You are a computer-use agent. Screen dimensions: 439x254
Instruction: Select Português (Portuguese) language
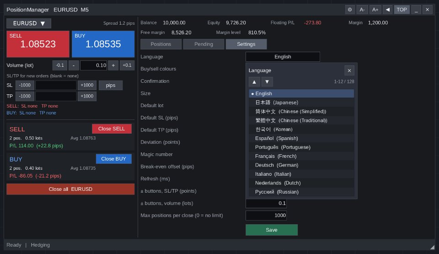(301, 147)
